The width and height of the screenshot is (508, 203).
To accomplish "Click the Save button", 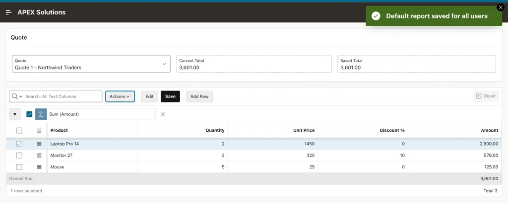I will (x=170, y=97).
